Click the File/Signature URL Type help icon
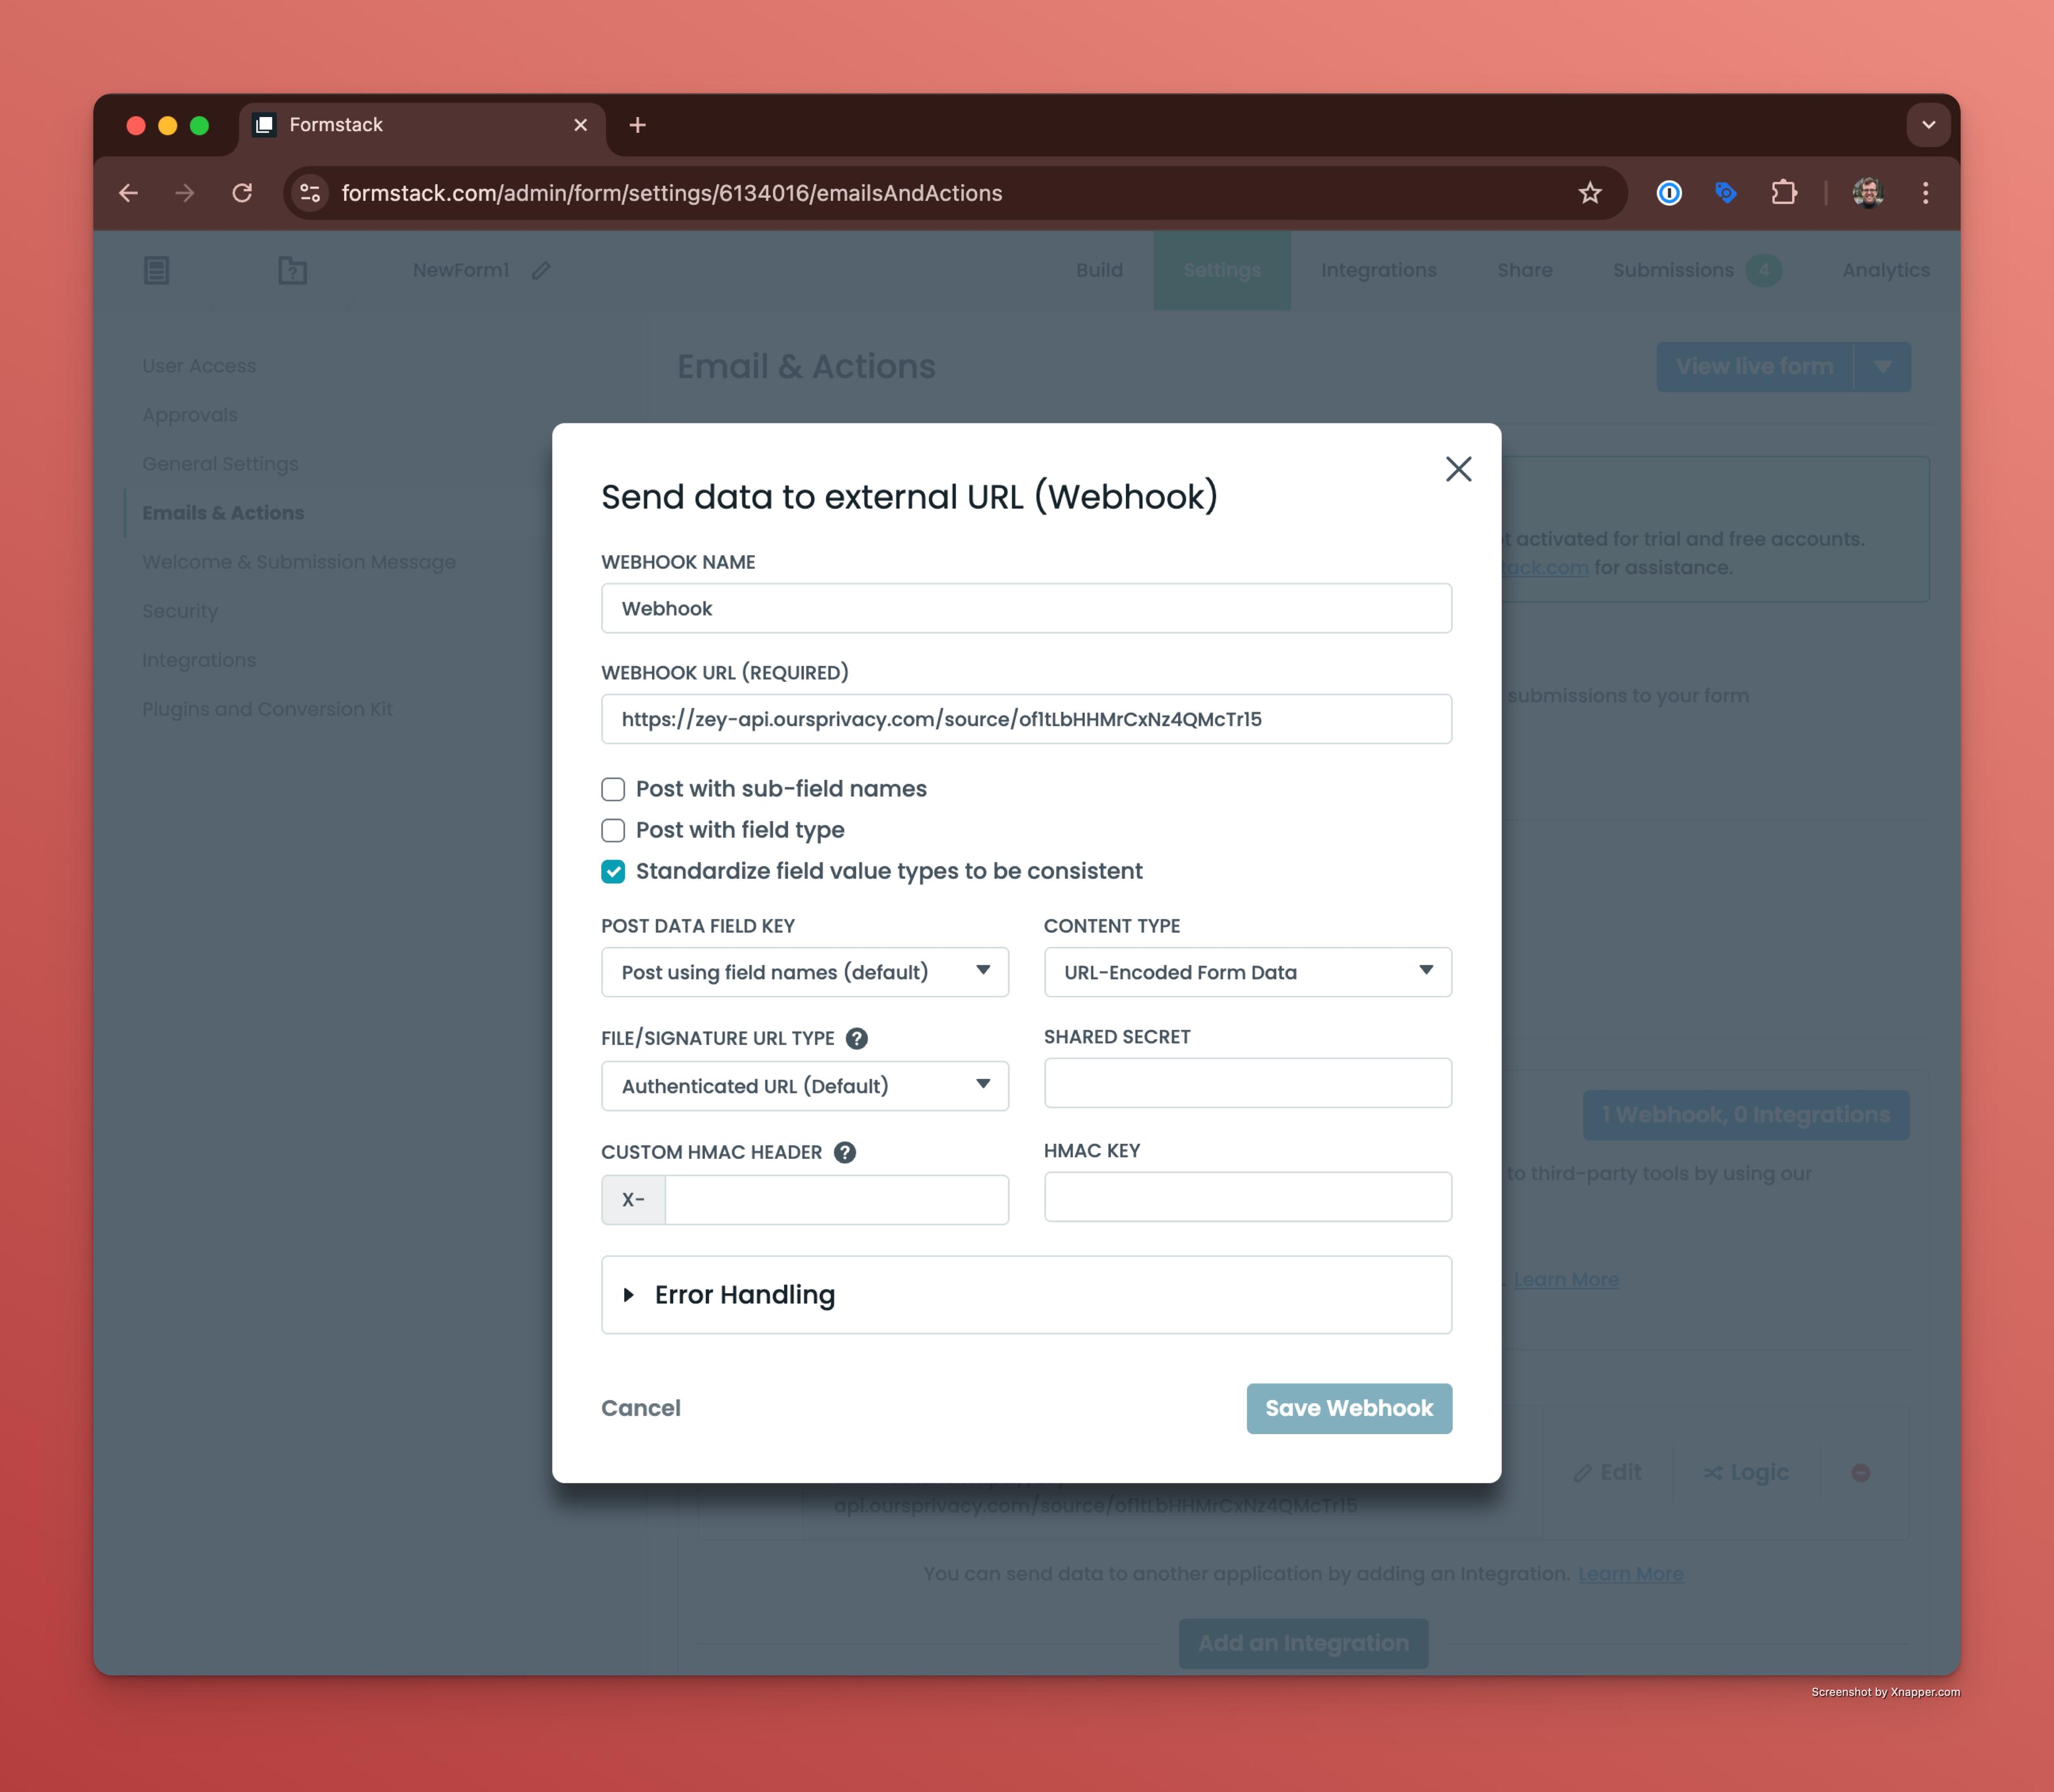The image size is (2054, 1792). point(856,1038)
